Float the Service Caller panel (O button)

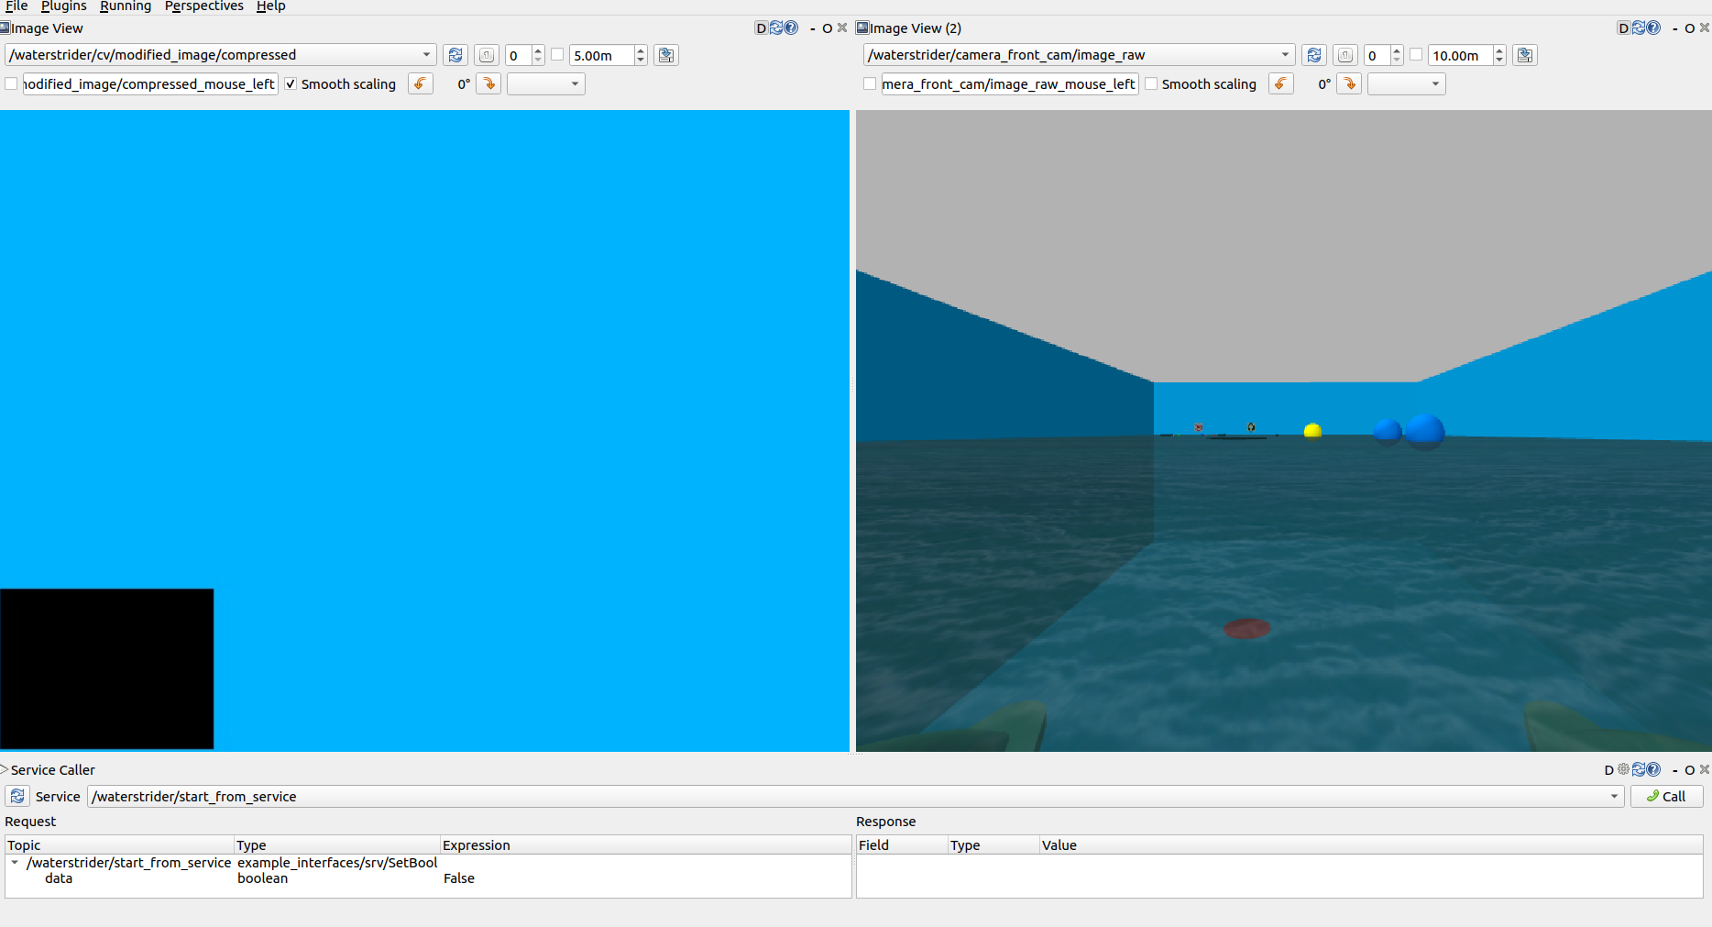1690,770
